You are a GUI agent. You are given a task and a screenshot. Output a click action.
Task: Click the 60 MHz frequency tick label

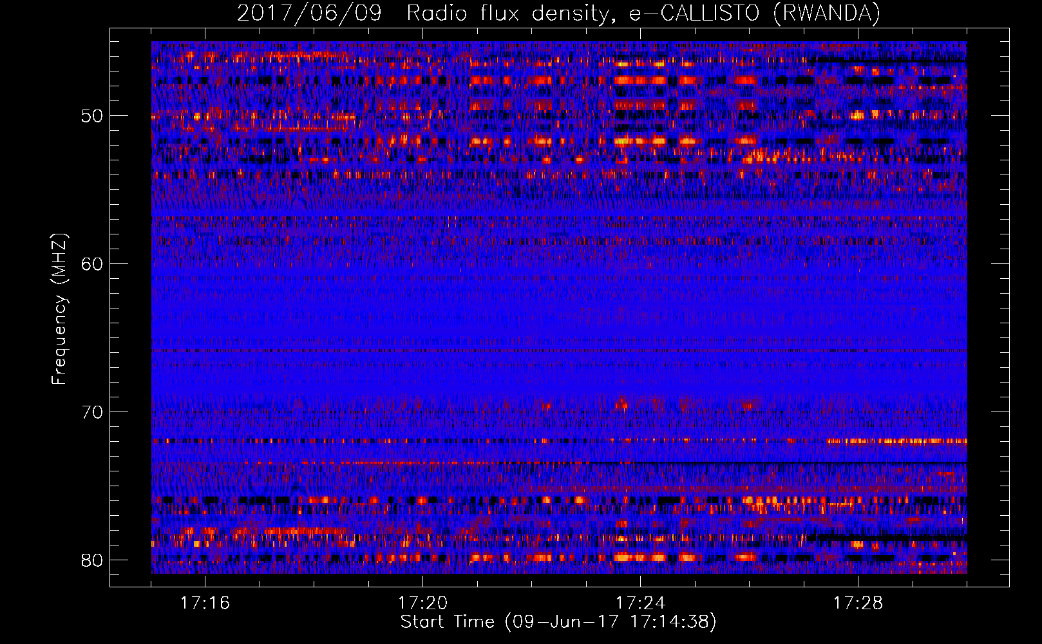[x=92, y=264]
